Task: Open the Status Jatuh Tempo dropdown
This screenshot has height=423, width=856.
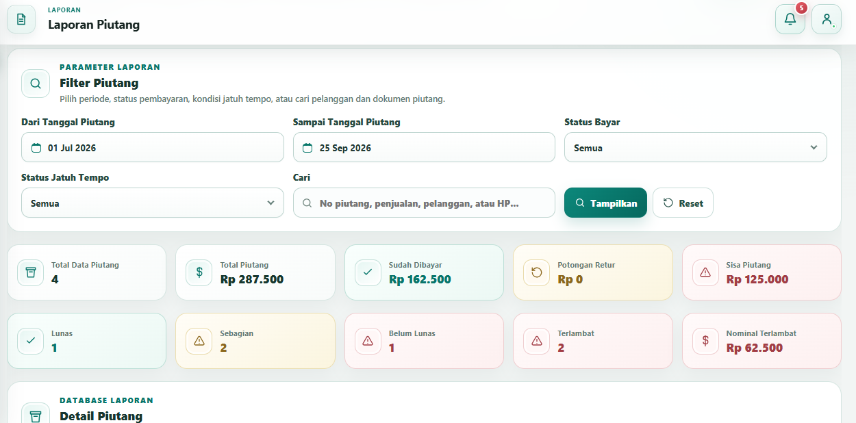Action: point(153,203)
